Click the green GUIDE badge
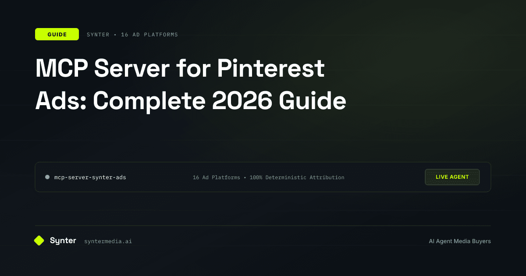 click(x=57, y=34)
